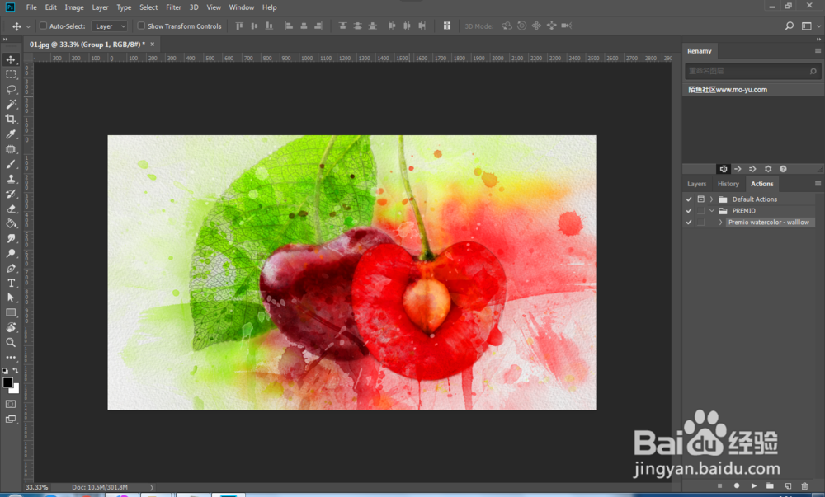Click the Renamy single-arrow icon
Screen dimensions: 825x497
tap(738, 169)
